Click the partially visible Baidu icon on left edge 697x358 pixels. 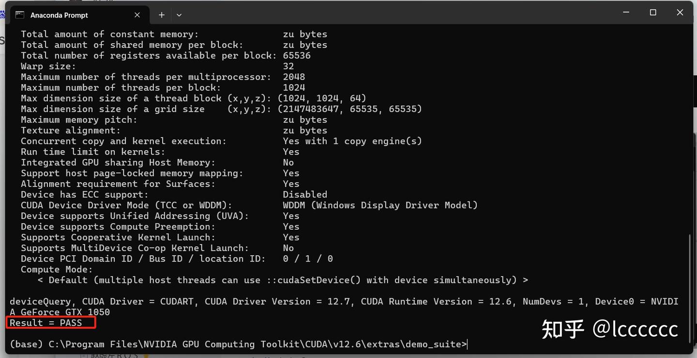[x=3, y=15]
